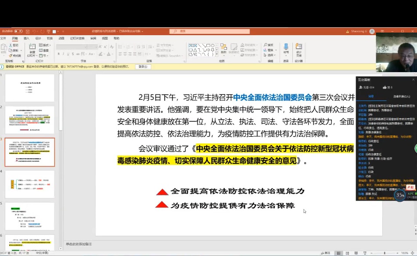This screenshot has height=256, width=417.
Task: Open the font name combo box
Action: (72, 47)
